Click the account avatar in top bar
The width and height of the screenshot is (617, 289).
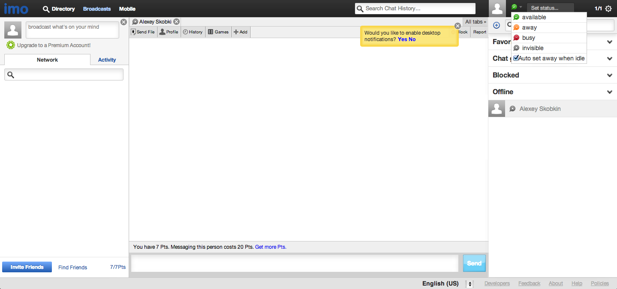coord(497,9)
